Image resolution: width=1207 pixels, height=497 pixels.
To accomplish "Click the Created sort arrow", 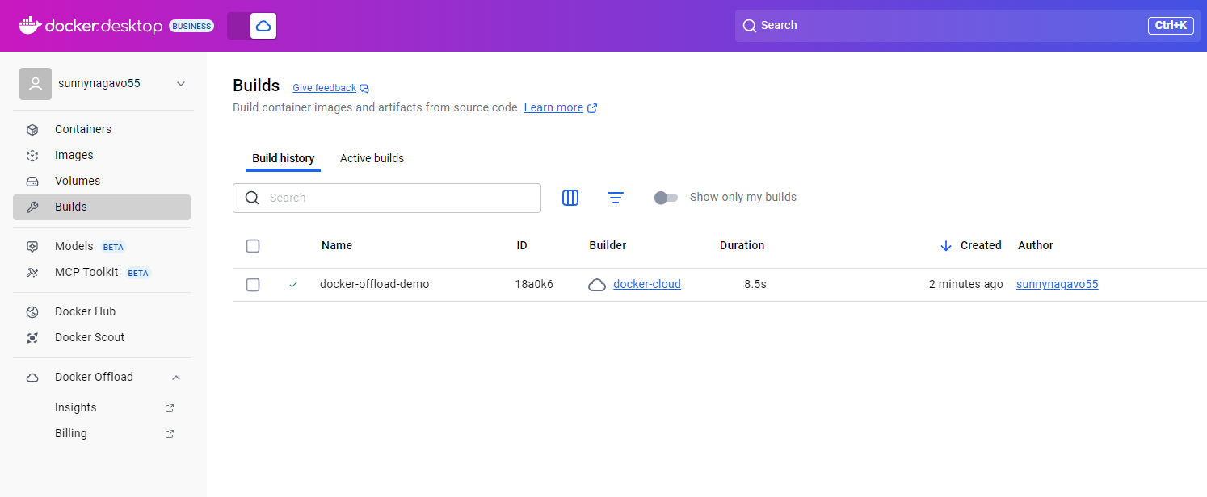I will [945, 245].
